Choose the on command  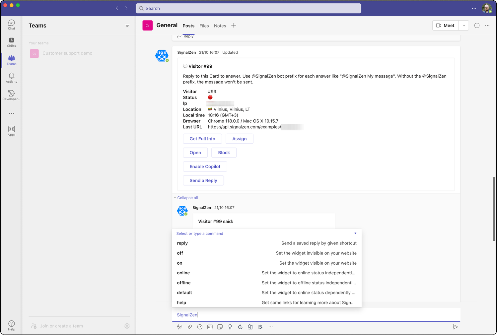coord(267,263)
